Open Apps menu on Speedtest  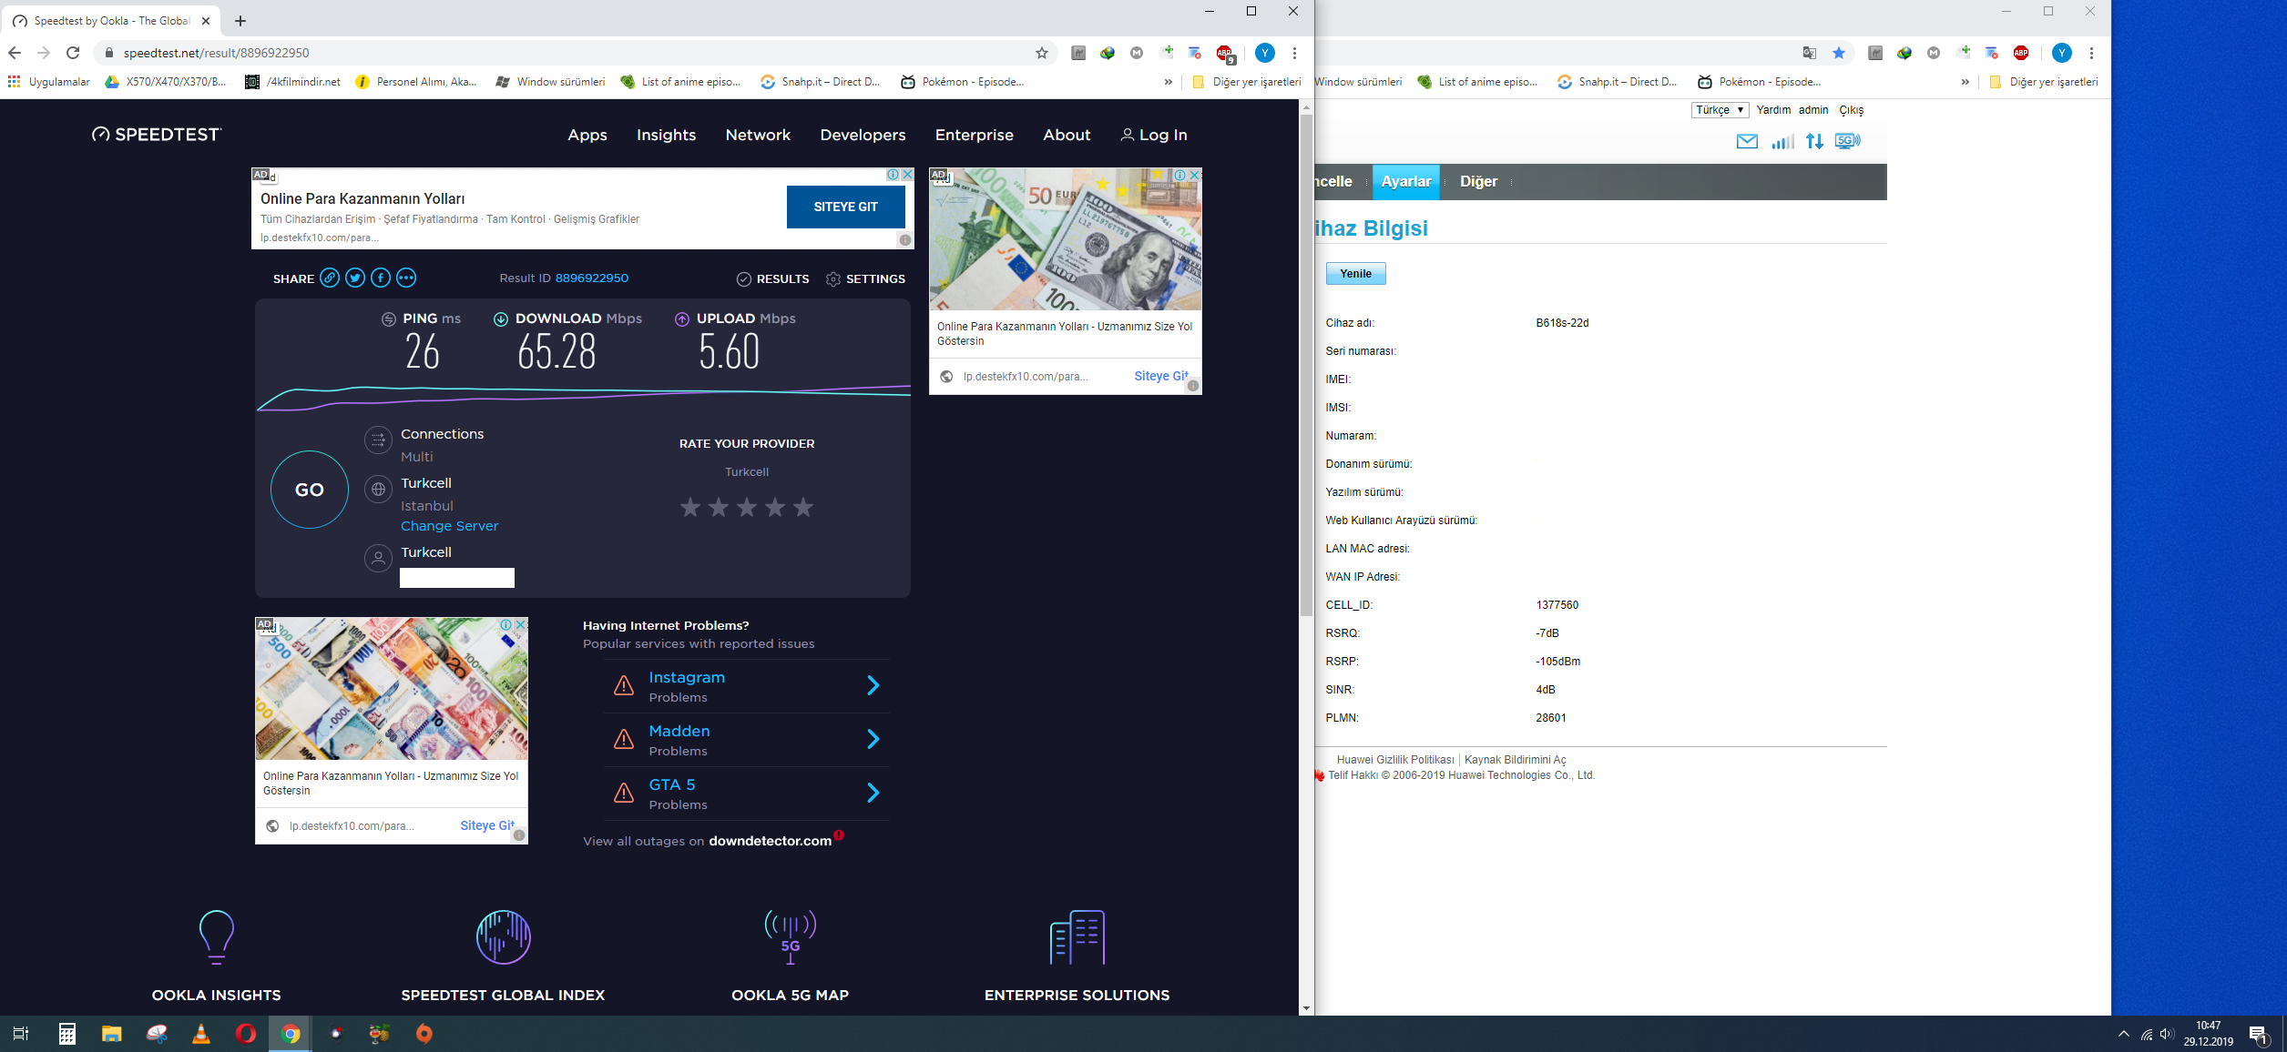pyautogui.click(x=587, y=135)
